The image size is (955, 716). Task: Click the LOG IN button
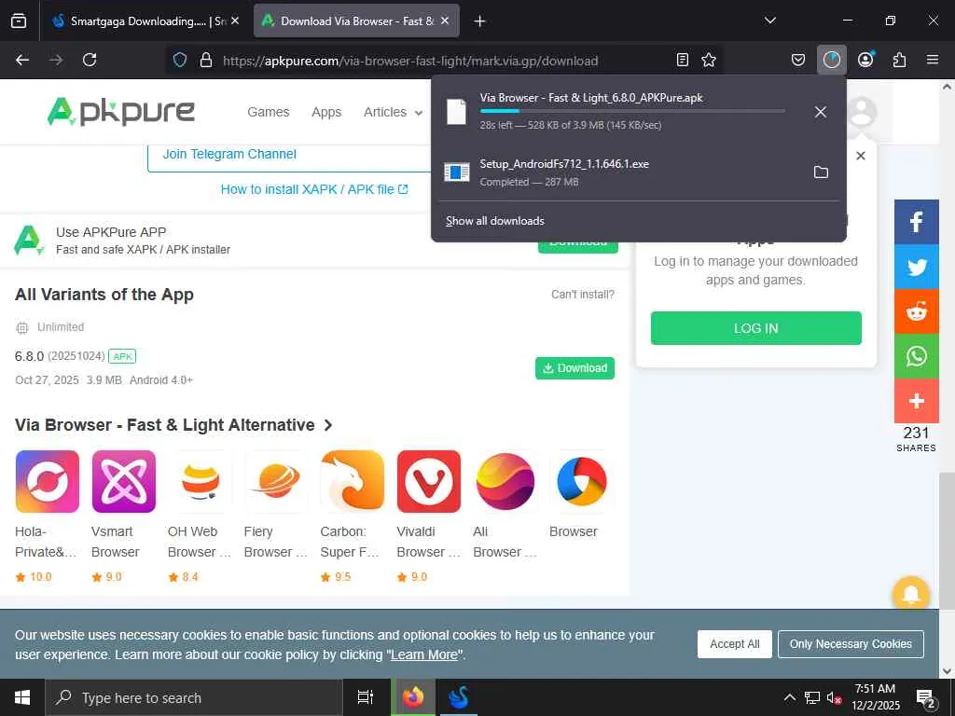(x=755, y=328)
